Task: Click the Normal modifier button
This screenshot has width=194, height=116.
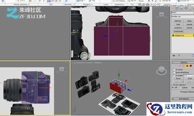Action: pyautogui.click(x=189, y=28)
